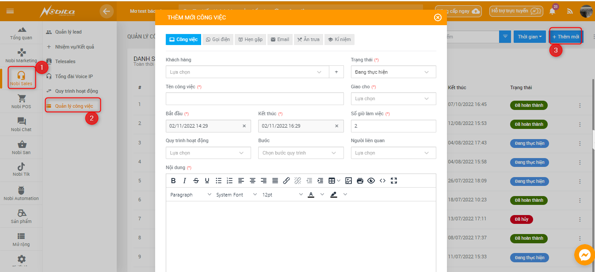
Task: Switch to the Gọi điện tab
Action: [x=218, y=39]
